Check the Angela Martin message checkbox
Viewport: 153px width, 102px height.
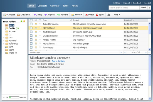coord(31,39)
